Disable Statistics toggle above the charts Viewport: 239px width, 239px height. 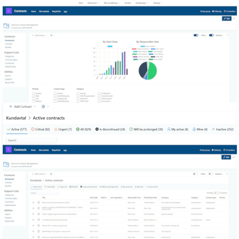211,35
